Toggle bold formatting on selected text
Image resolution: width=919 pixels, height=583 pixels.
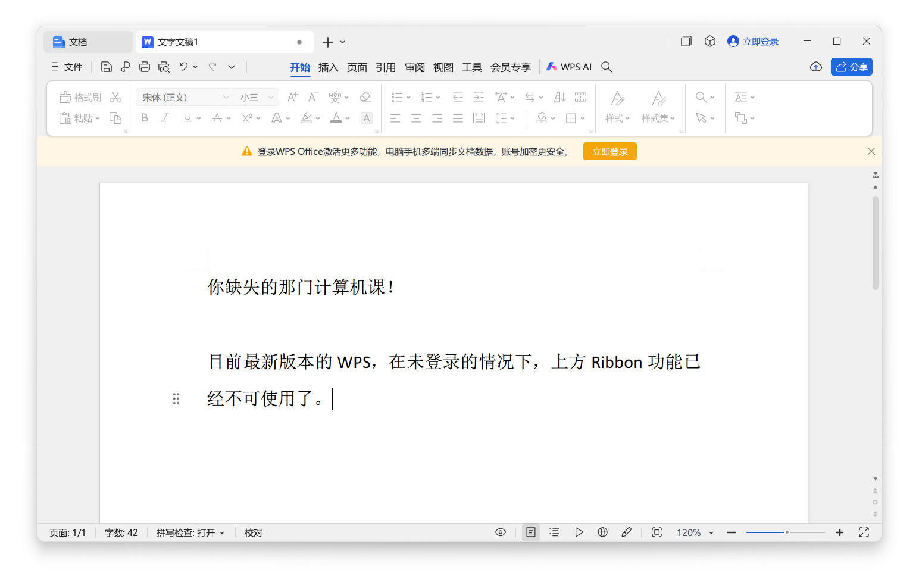[x=144, y=118]
